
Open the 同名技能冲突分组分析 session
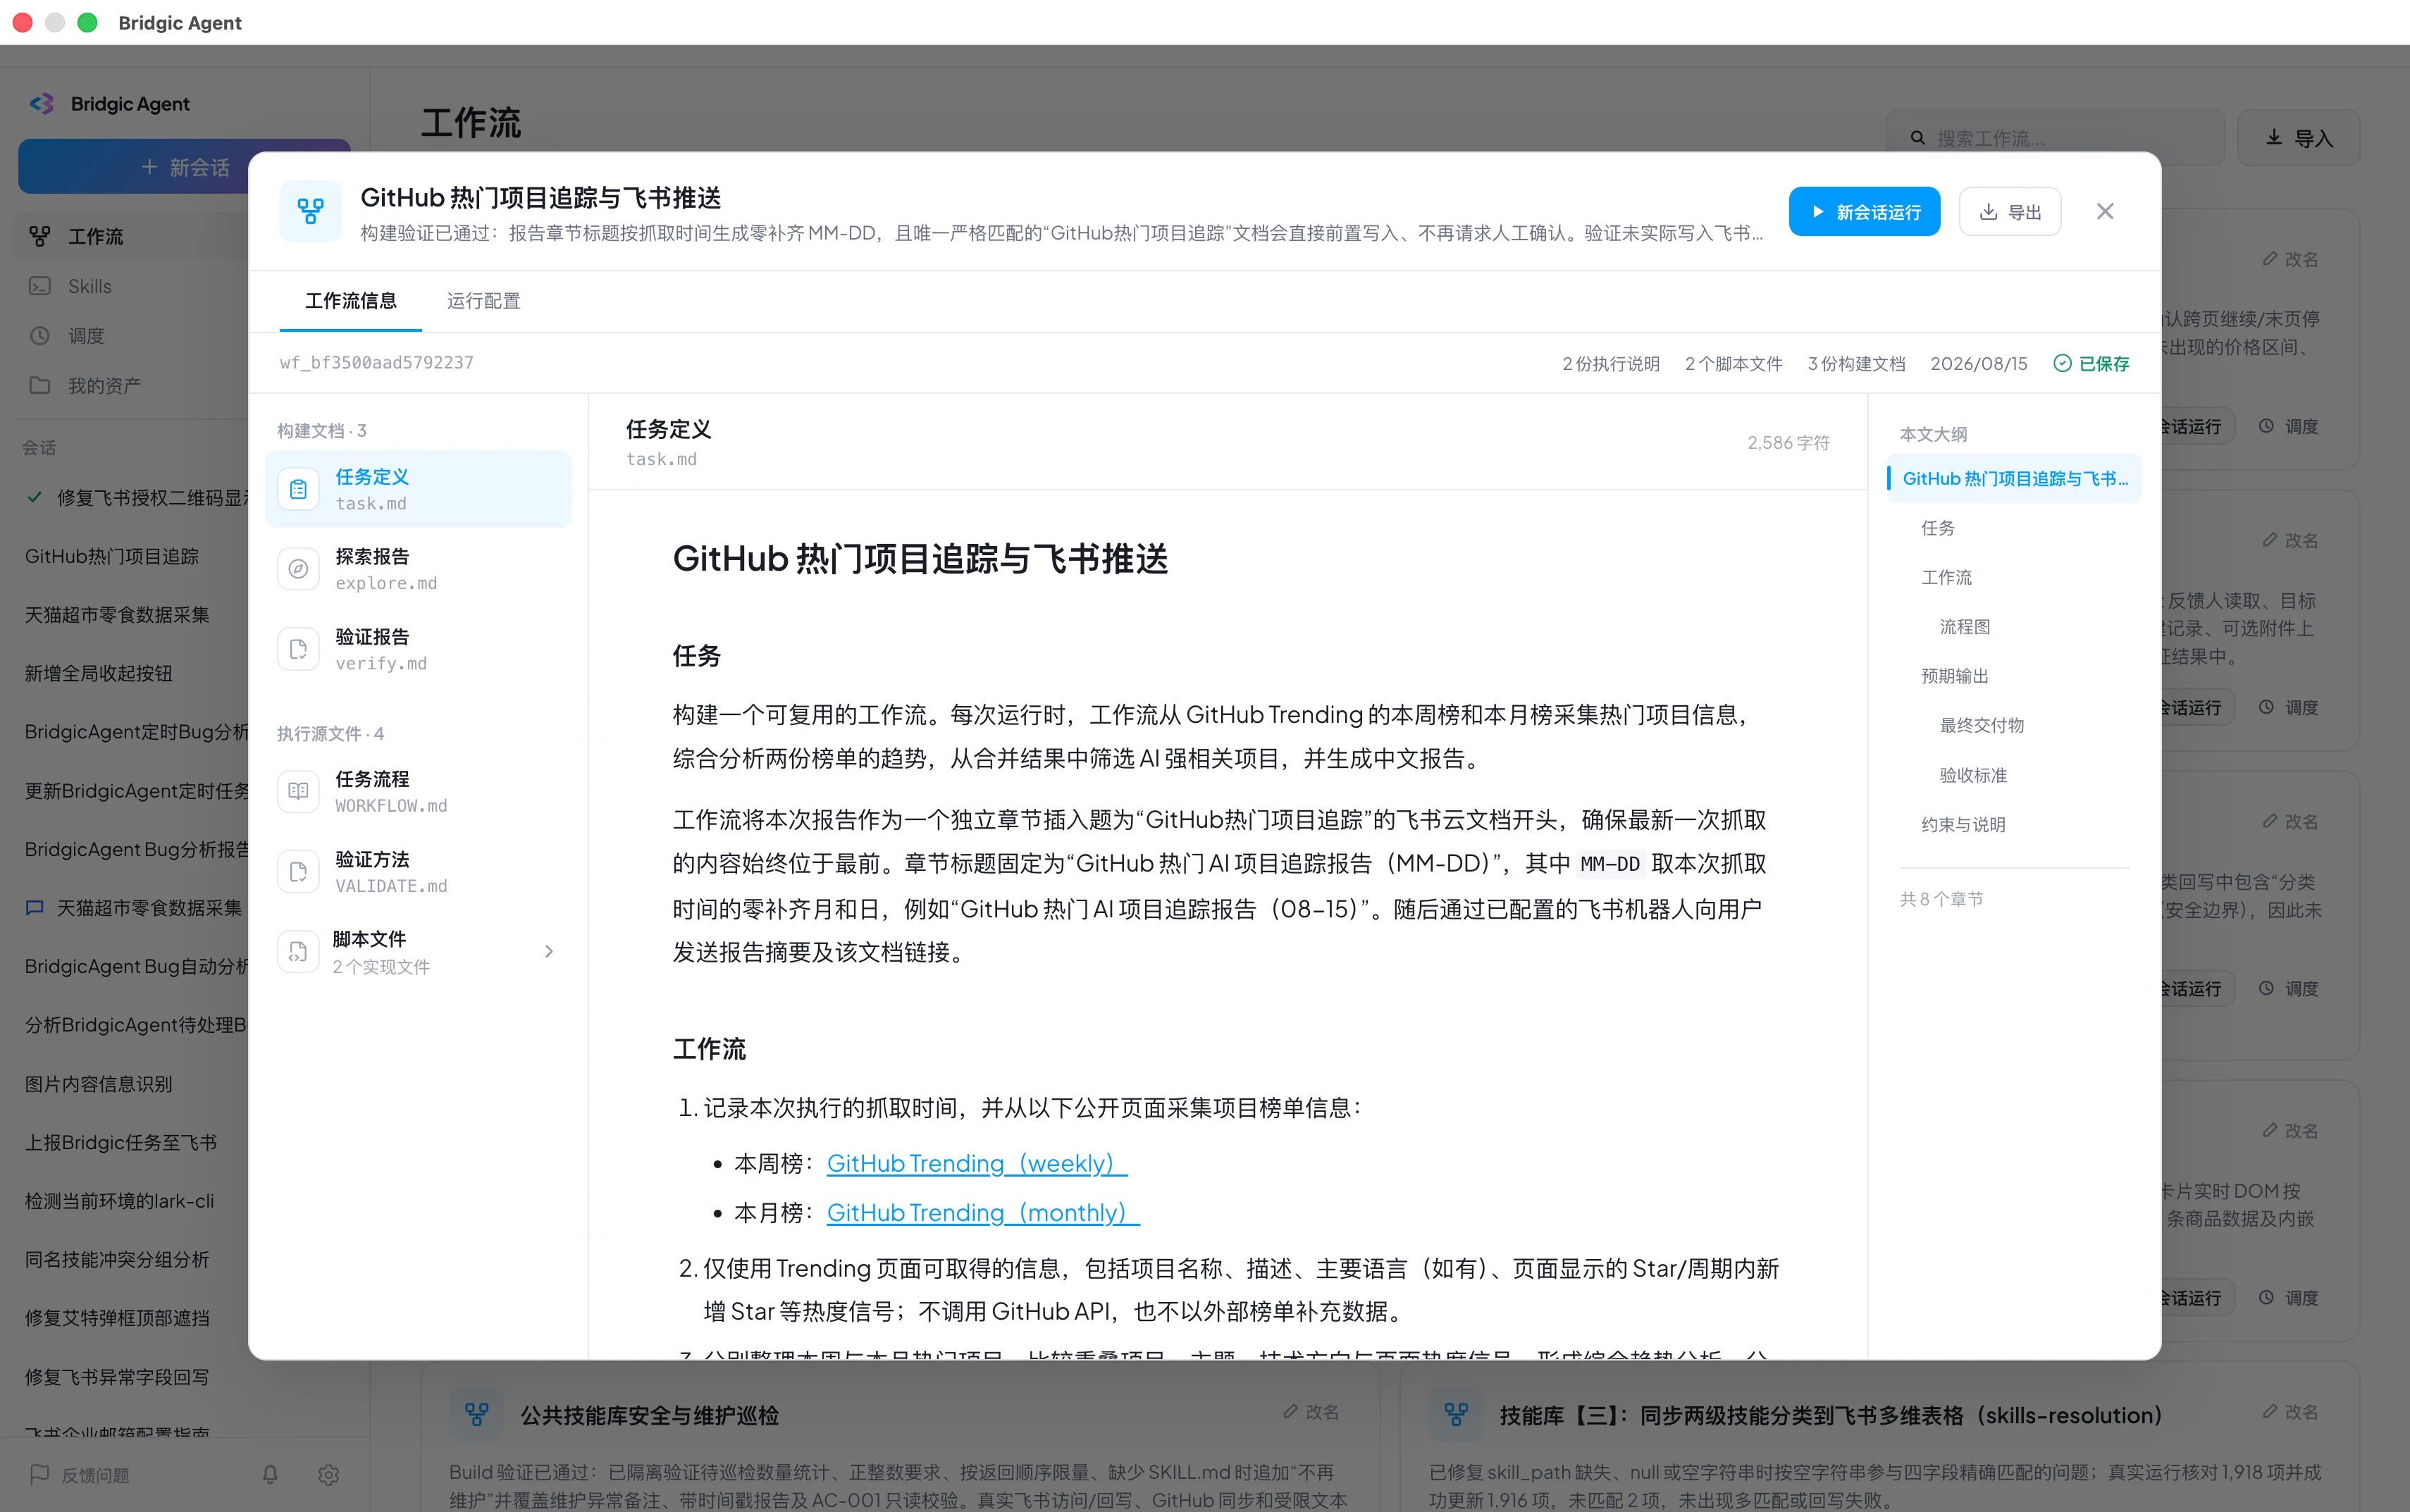(117, 1259)
